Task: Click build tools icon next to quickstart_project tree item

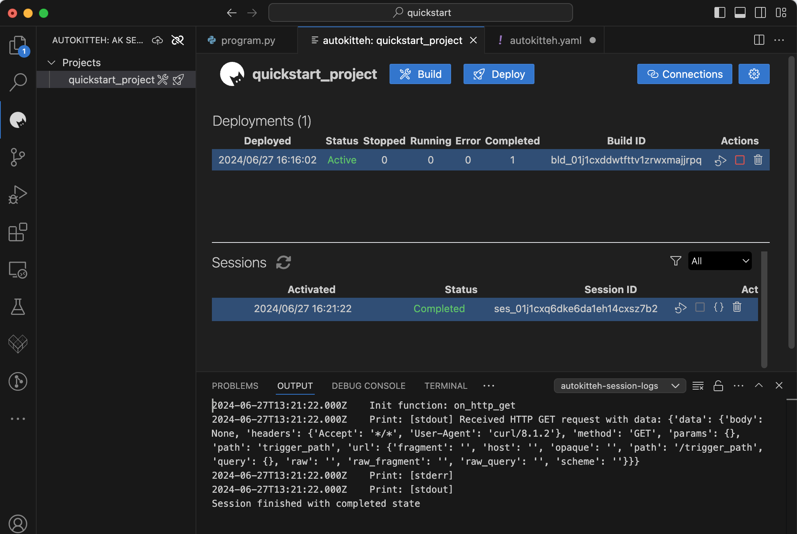Action: click(163, 80)
